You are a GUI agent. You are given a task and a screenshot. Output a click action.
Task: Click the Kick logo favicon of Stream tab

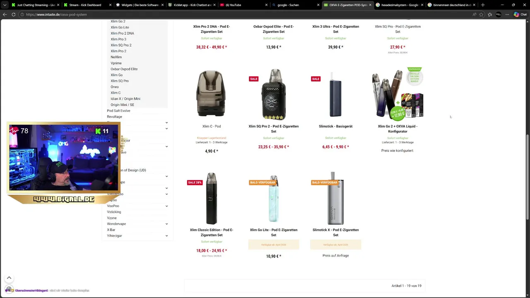tap(66, 5)
